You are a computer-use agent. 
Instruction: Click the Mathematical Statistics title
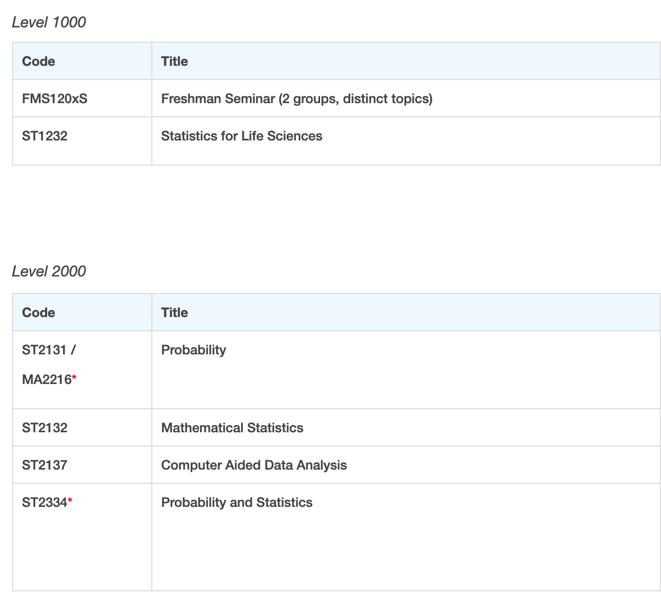(232, 428)
